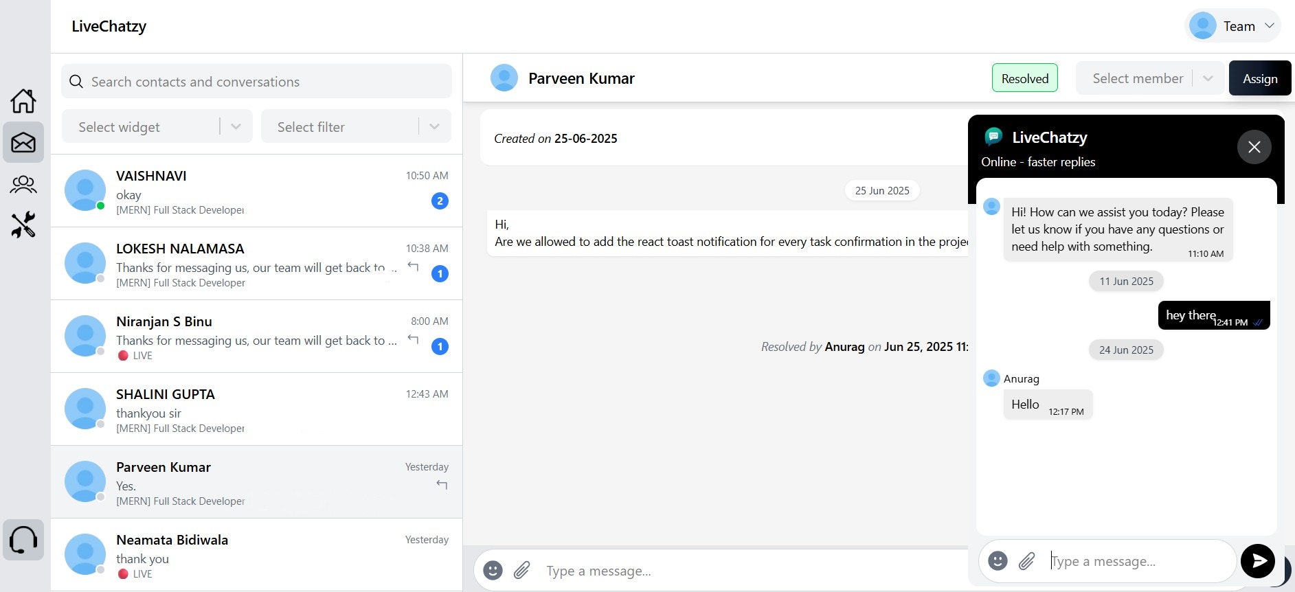The width and height of the screenshot is (1295, 592).
Task: Send message with the widget send button
Action: [x=1258, y=561]
